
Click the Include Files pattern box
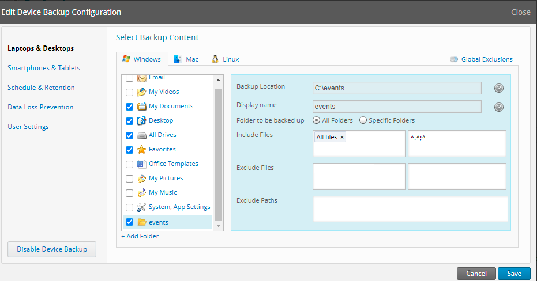(457, 143)
